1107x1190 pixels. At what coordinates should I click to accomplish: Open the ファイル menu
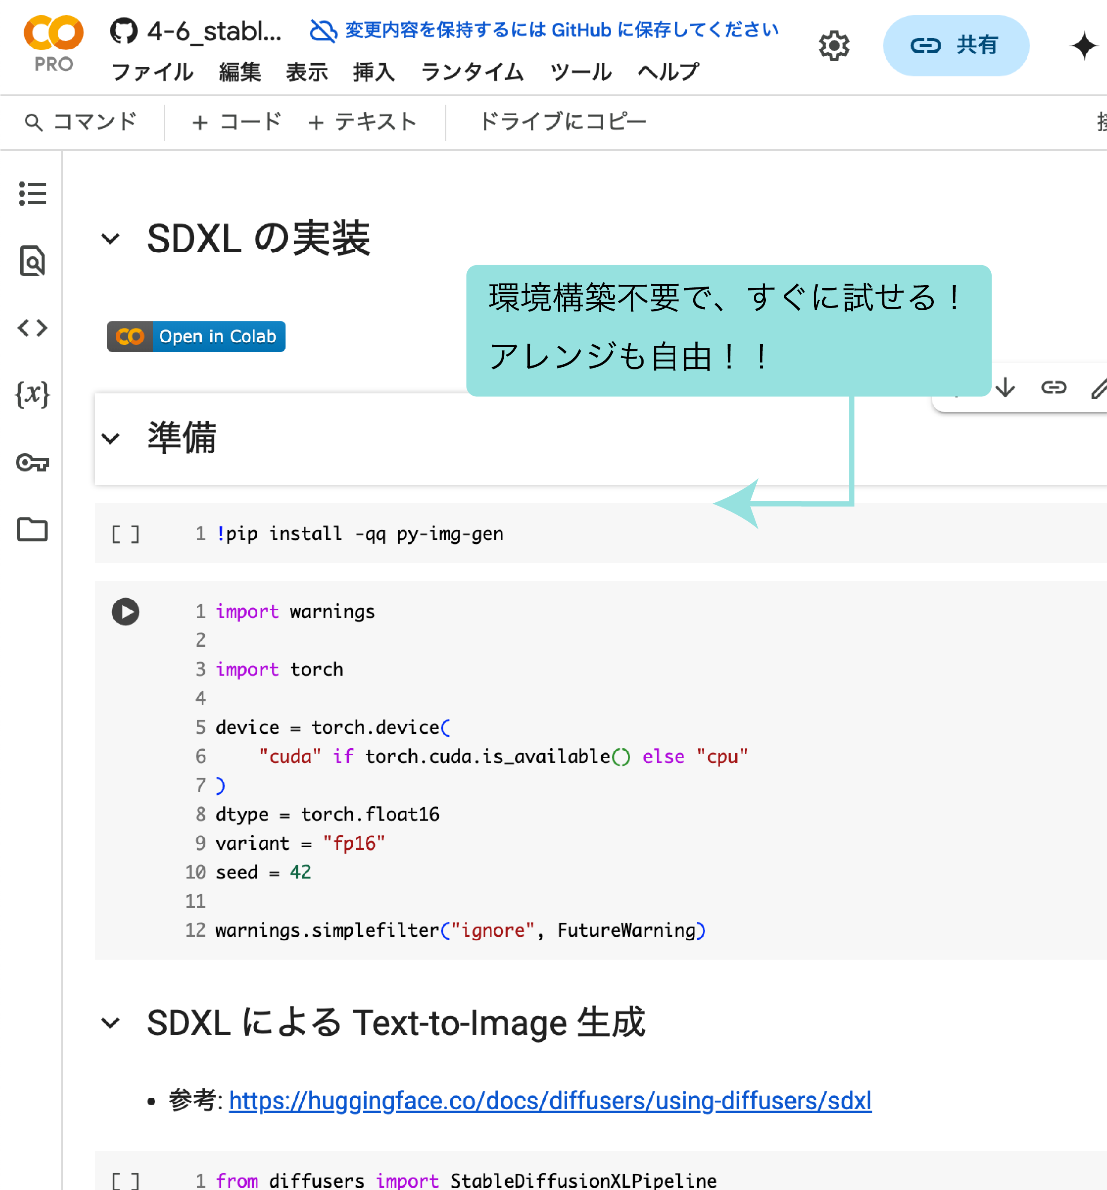(153, 72)
